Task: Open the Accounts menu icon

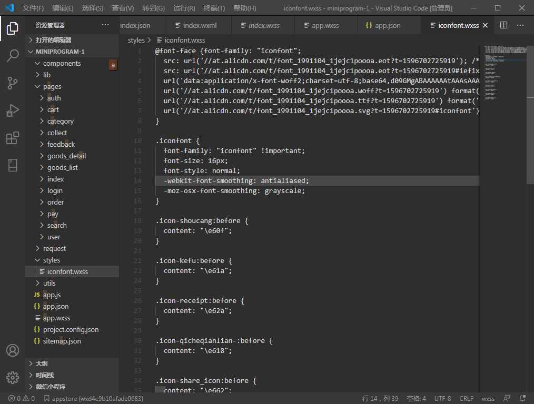Action: (12, 350)
